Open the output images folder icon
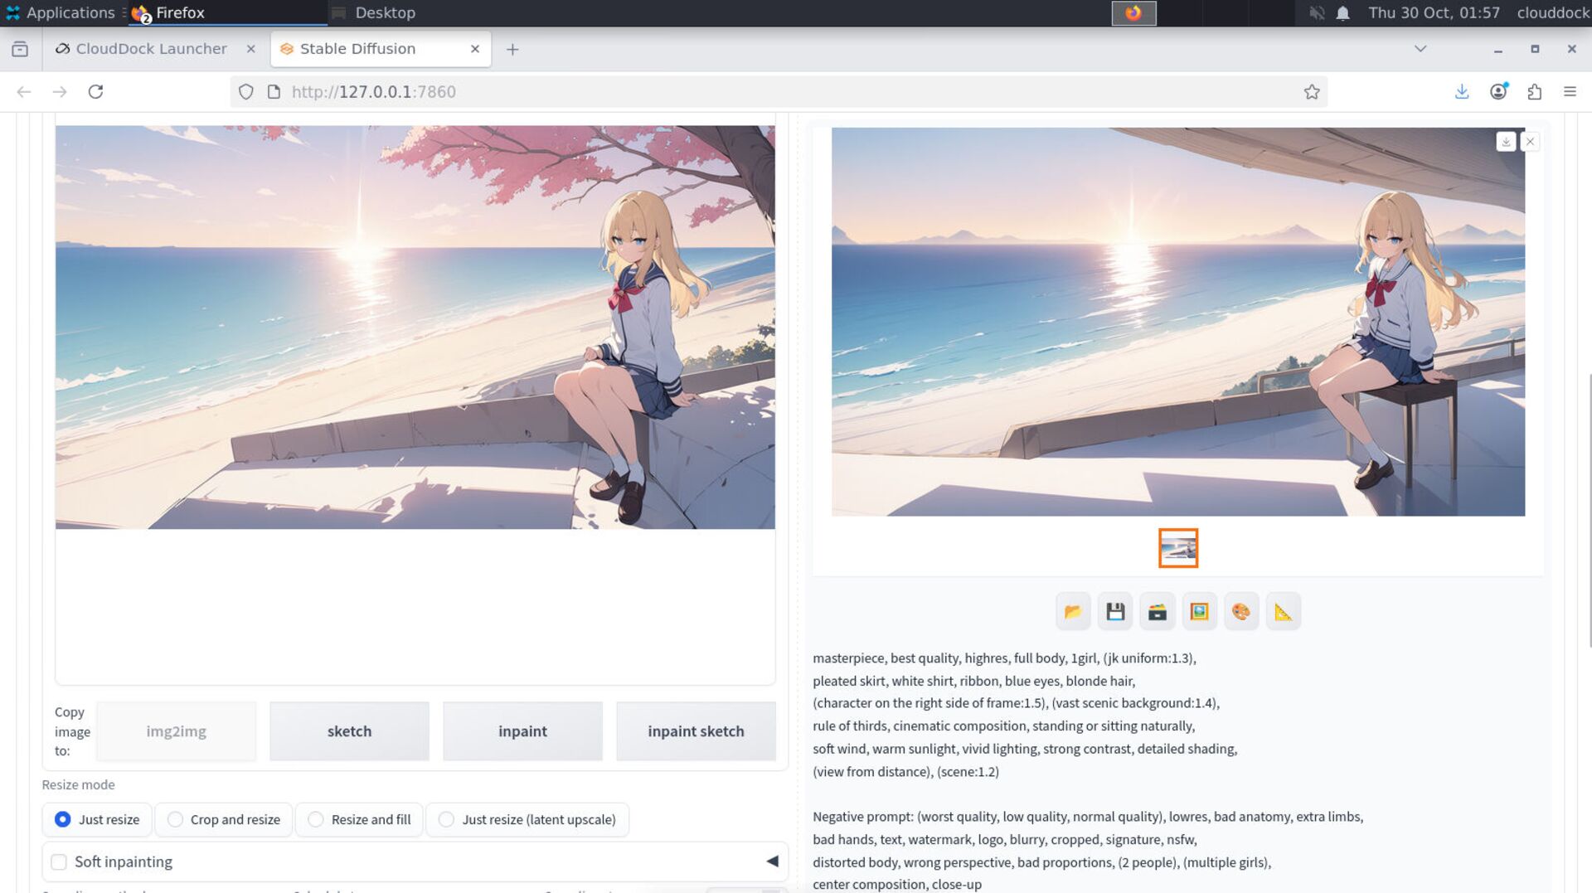1592x893 pixels. coord(1073,612)
